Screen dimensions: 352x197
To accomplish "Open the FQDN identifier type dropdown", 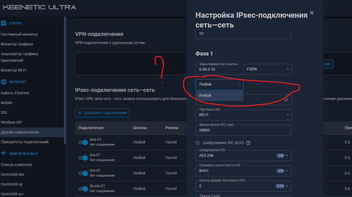I will (x=267, y=69).
